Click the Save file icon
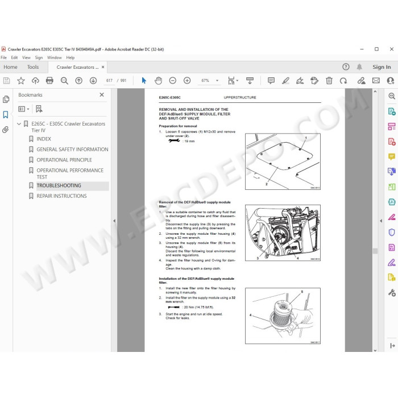The image size is (398, 398). (x=6, y=81)
